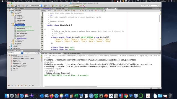The height and width of the screenshot is (99, 177).
Task: Select TestSortedSet.java in the project tree
Action: click(x=22, y=38)
